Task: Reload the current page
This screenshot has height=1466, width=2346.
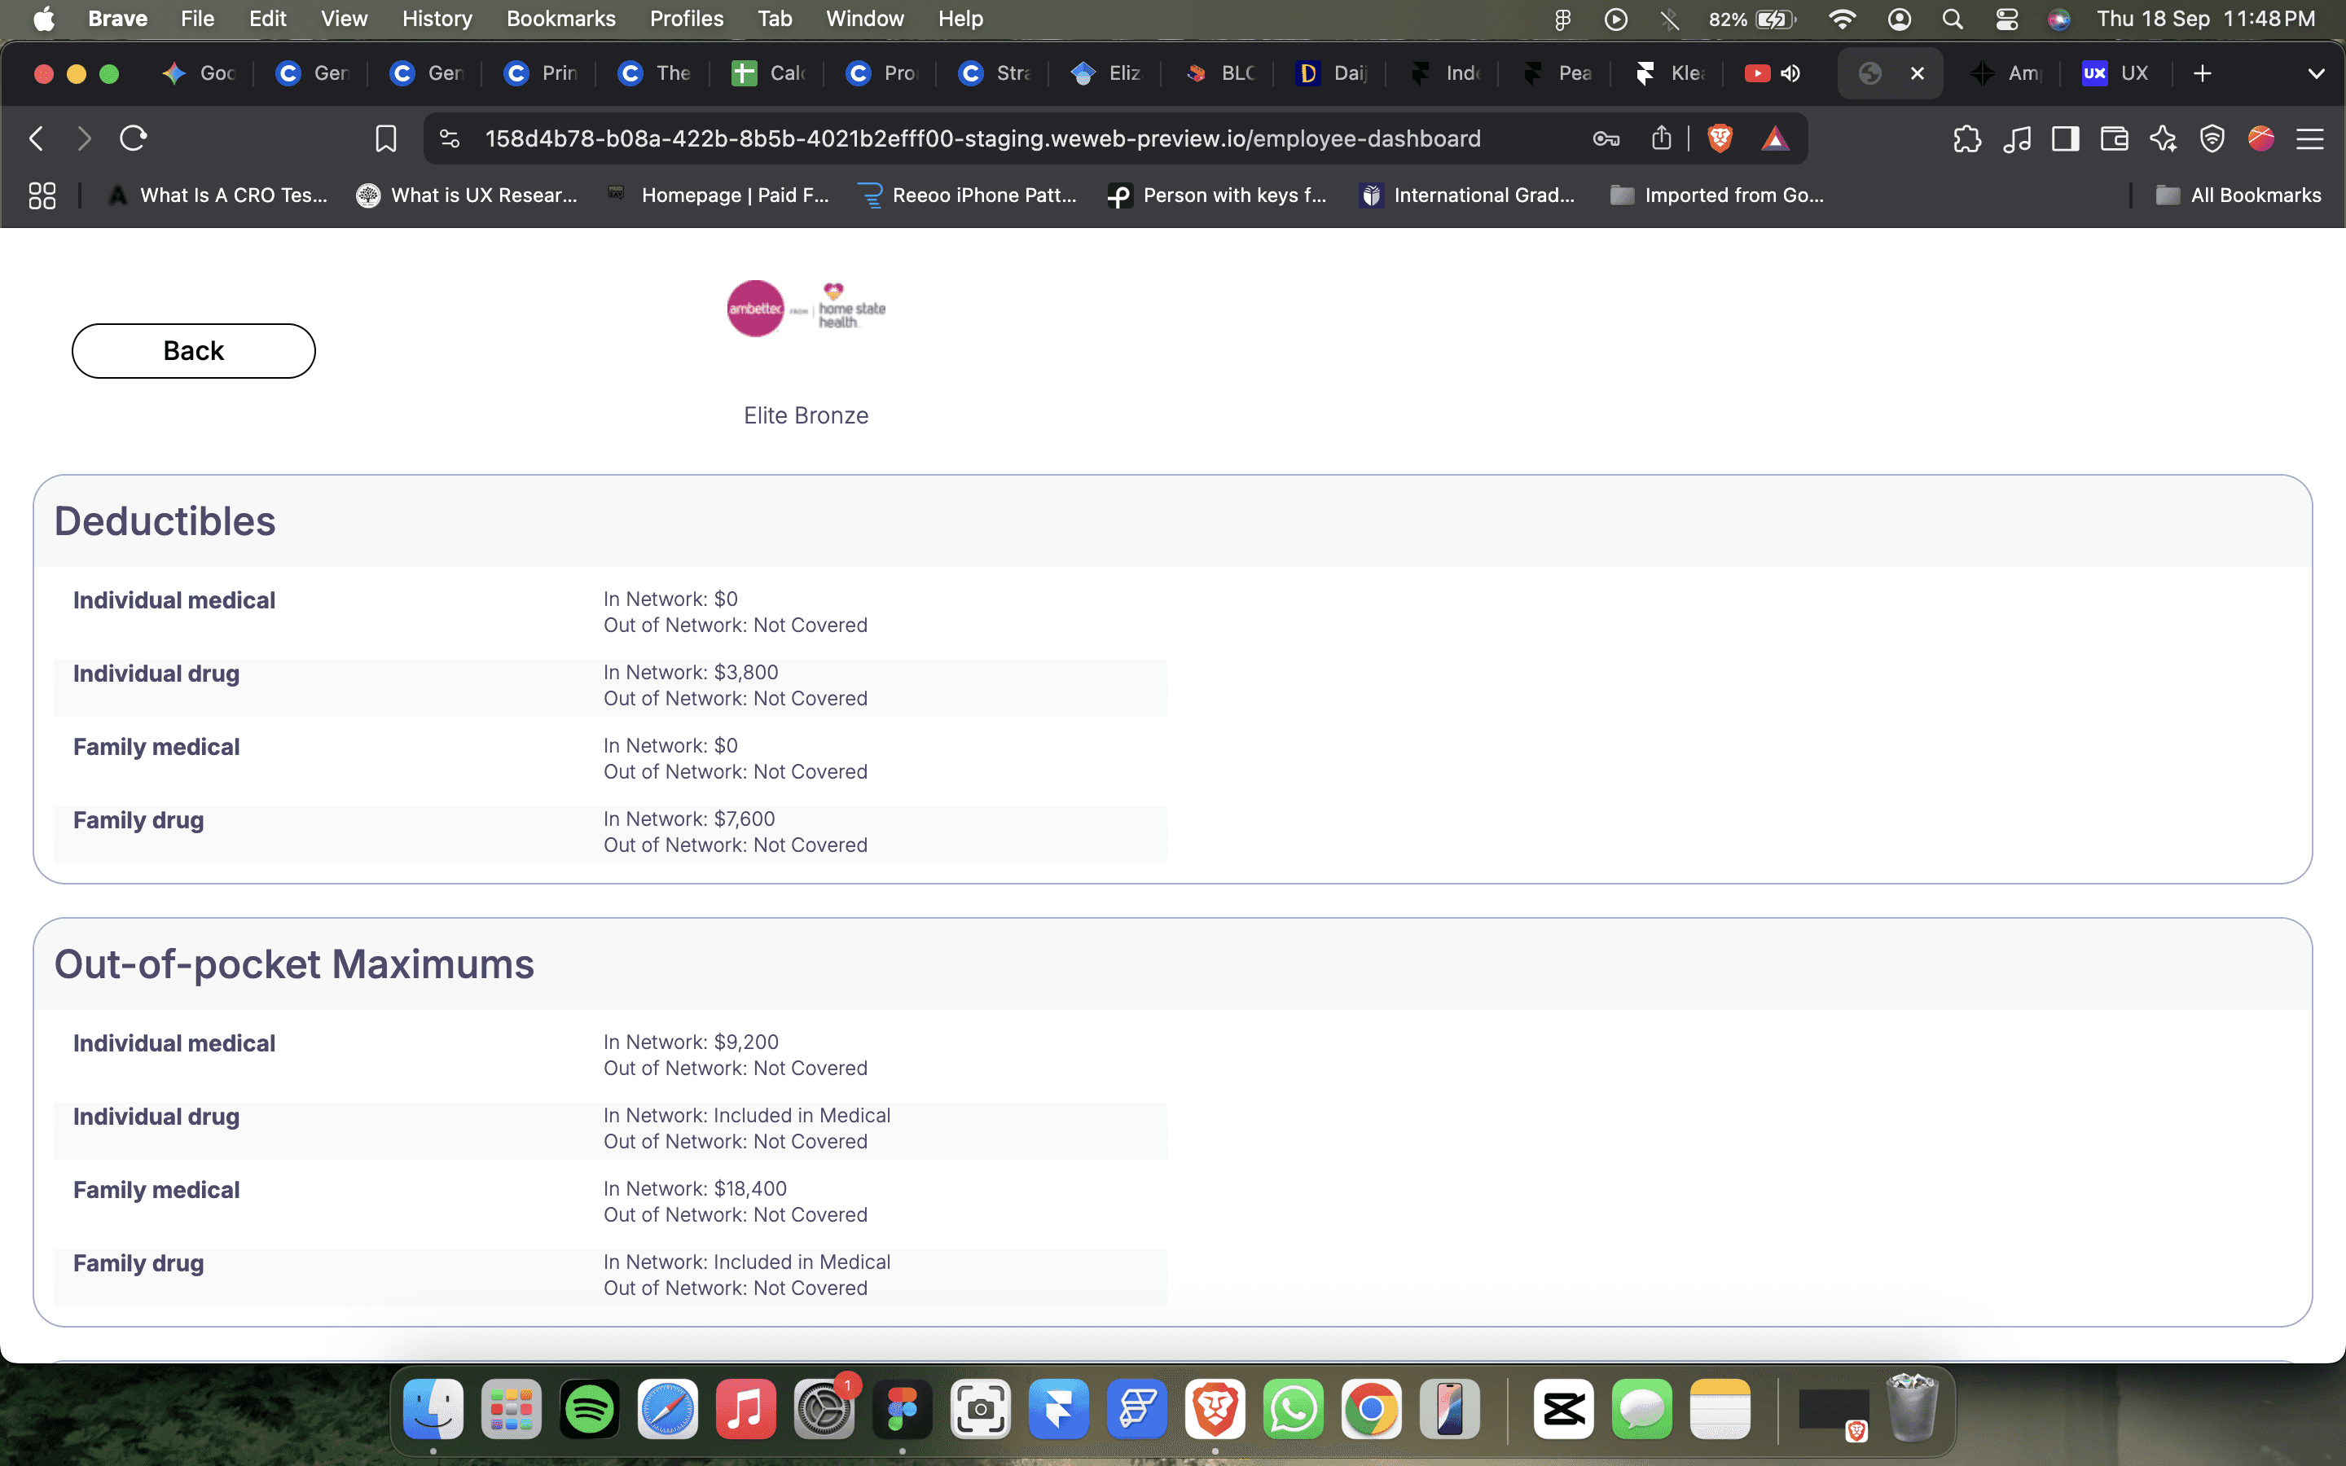Action: [133, 138]
